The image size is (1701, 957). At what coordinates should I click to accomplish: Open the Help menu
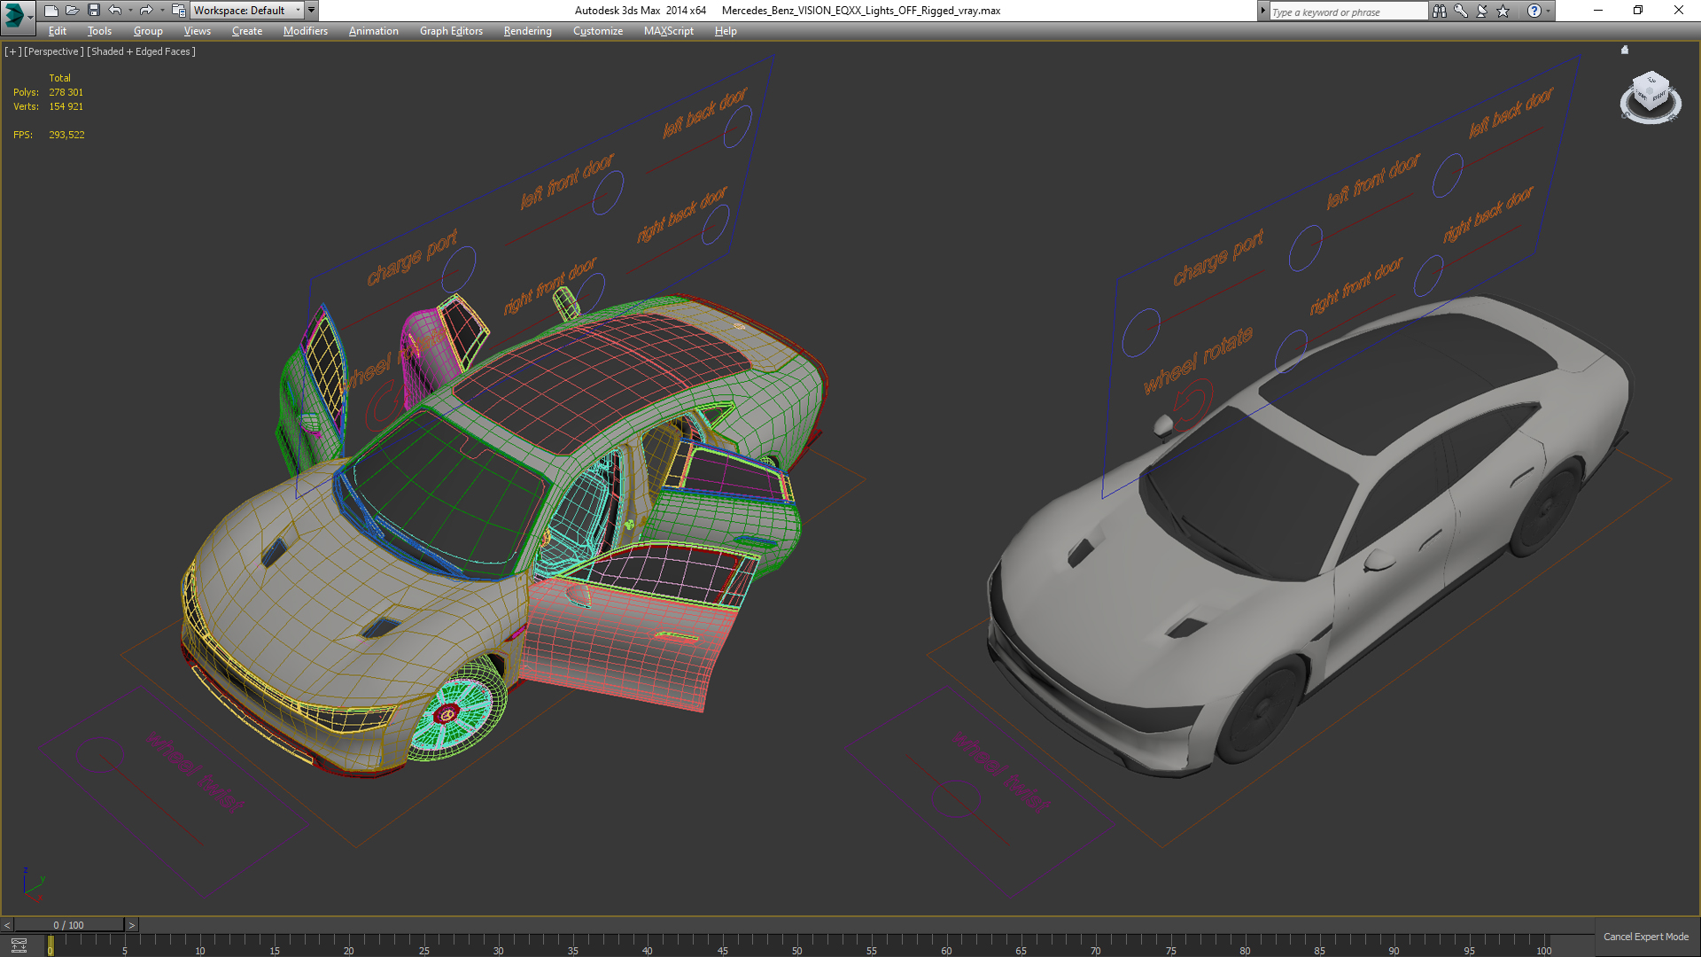coord(726,31)
